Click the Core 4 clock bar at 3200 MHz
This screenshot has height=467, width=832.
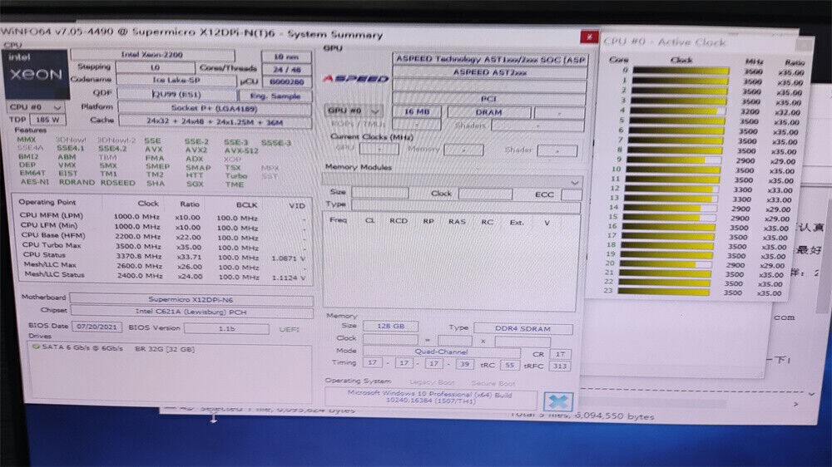coord(678,111)
